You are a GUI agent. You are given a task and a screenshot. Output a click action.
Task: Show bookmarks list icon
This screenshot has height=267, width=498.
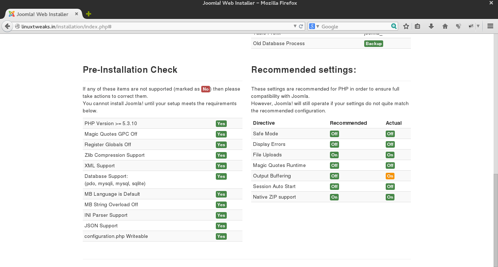(418, 26)
